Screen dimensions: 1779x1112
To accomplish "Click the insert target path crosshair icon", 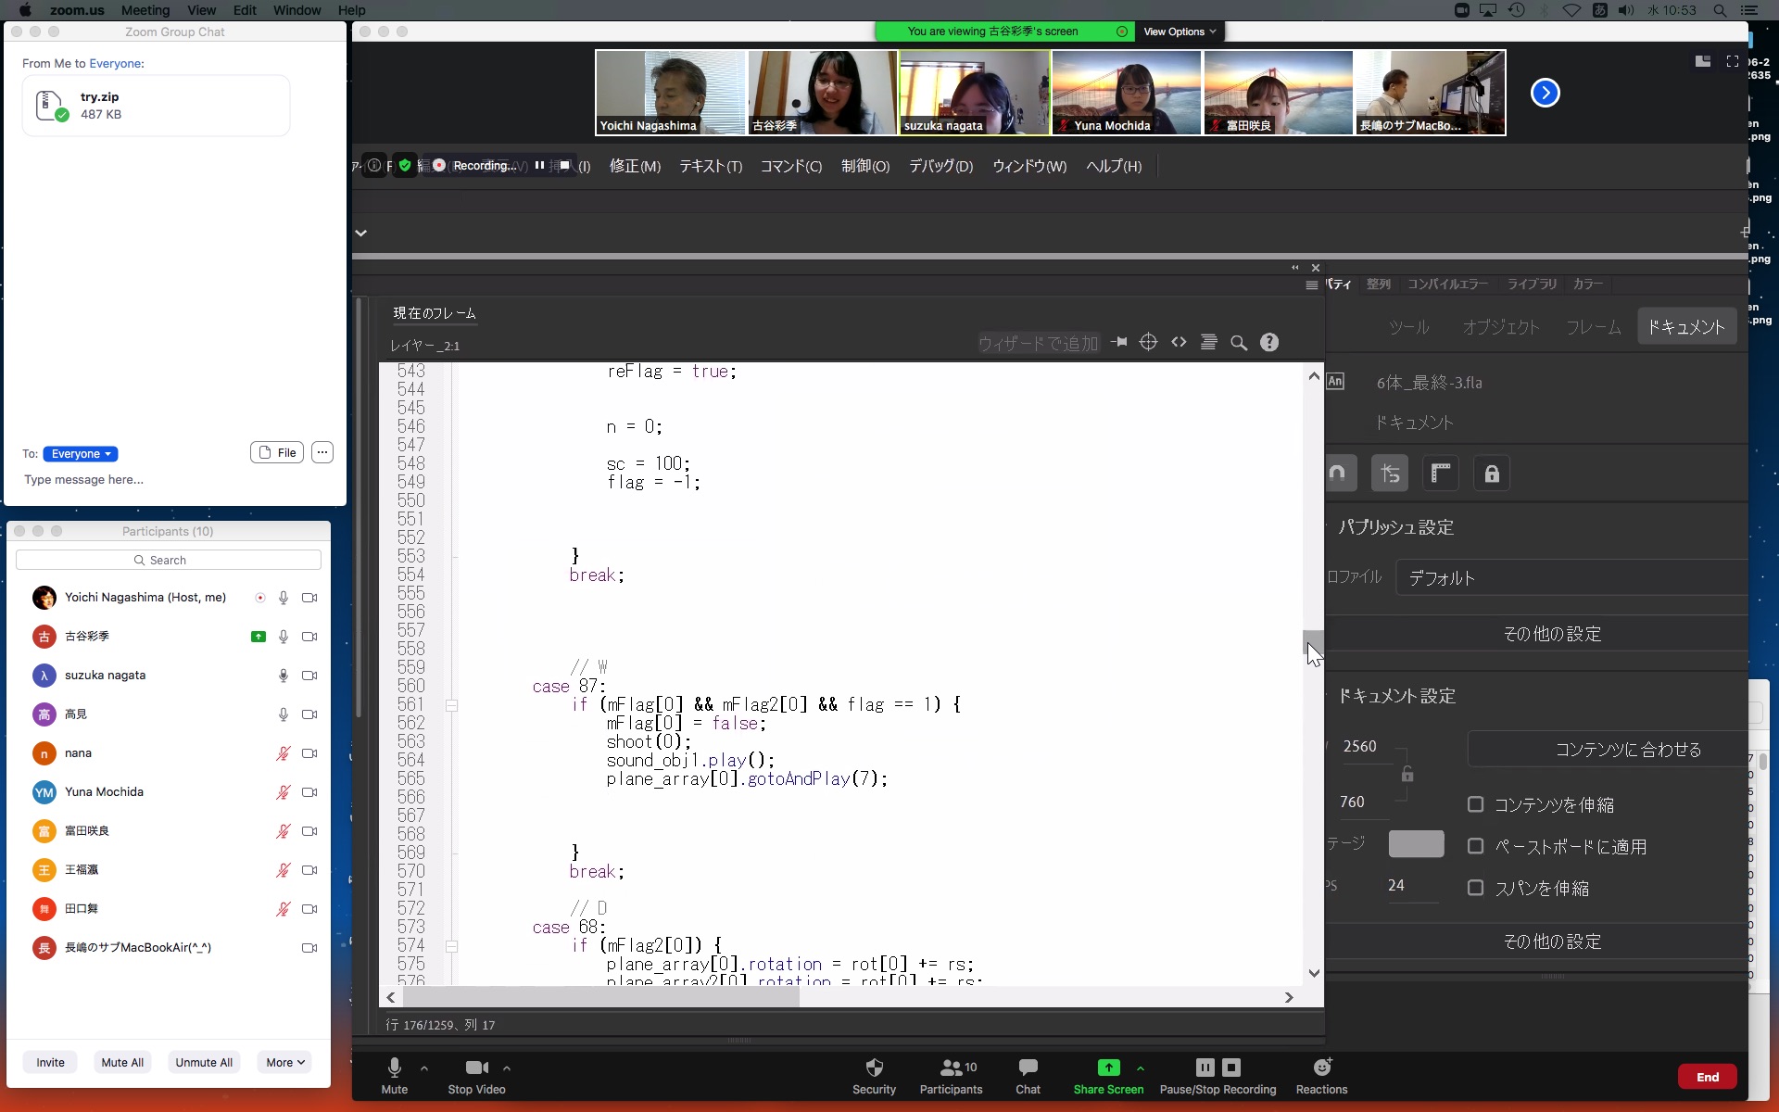I will [x=1148, y=342].
